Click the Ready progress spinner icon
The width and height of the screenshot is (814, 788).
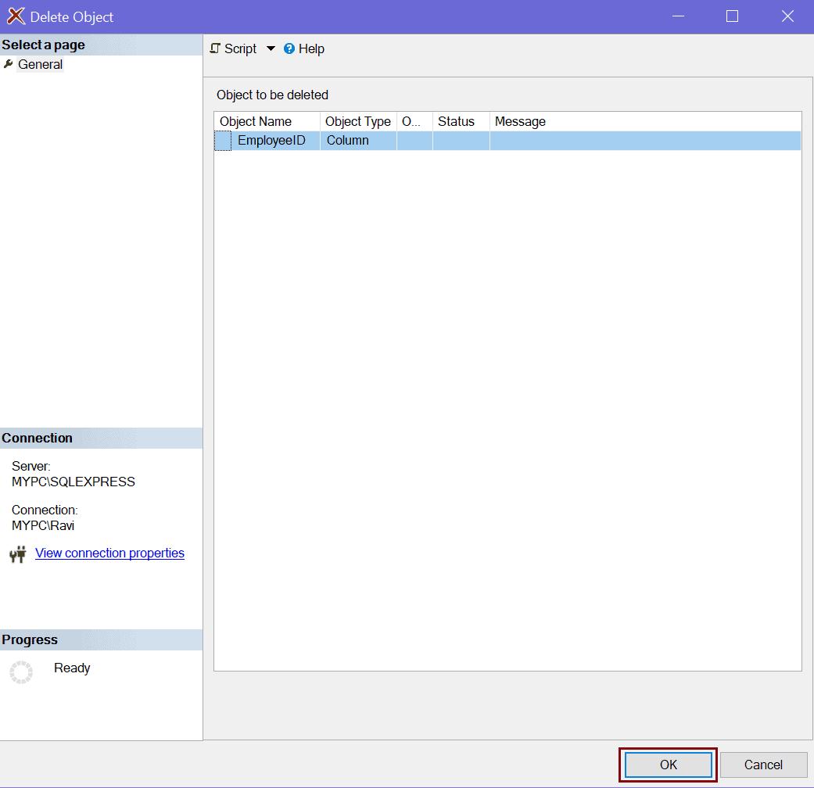pyautogui.click(x=20, y=672)
